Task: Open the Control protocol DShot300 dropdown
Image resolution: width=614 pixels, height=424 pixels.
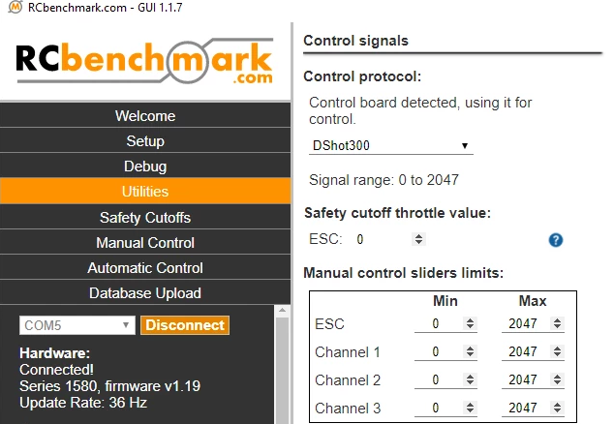Action: click(x=391, y=146)
